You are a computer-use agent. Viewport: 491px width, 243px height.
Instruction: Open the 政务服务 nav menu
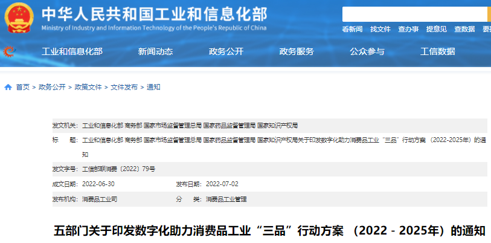coord(297,51)
